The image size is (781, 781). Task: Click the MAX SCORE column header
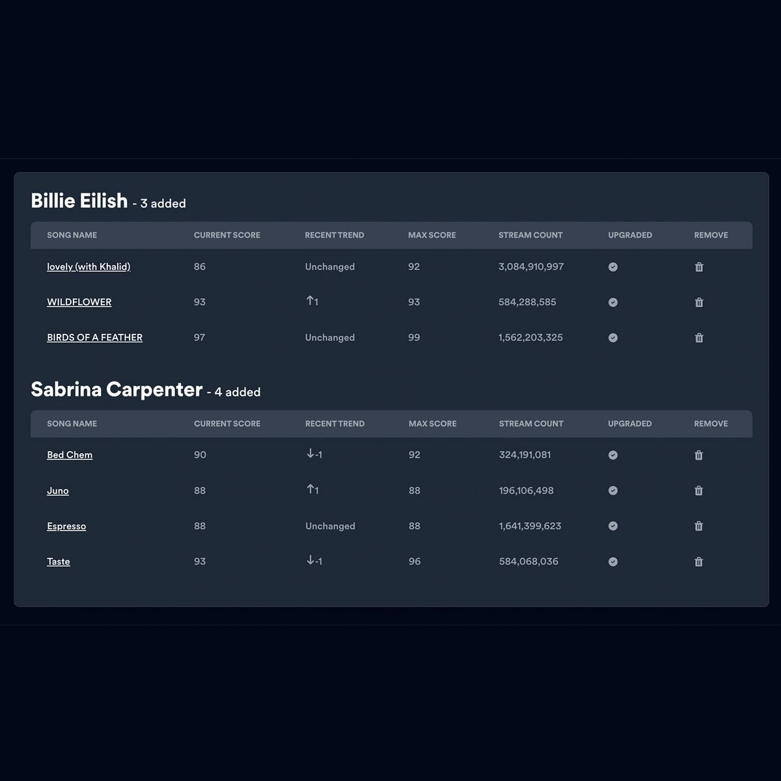click(x=432, y=235)
